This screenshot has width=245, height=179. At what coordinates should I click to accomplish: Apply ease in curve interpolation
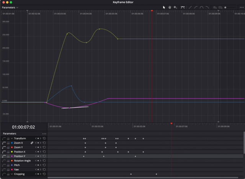coord(196,7)
